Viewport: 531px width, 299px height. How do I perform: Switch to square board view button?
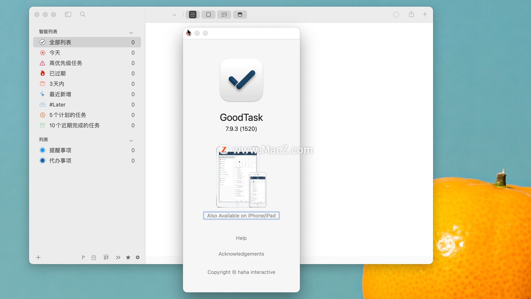coord(209,14)
